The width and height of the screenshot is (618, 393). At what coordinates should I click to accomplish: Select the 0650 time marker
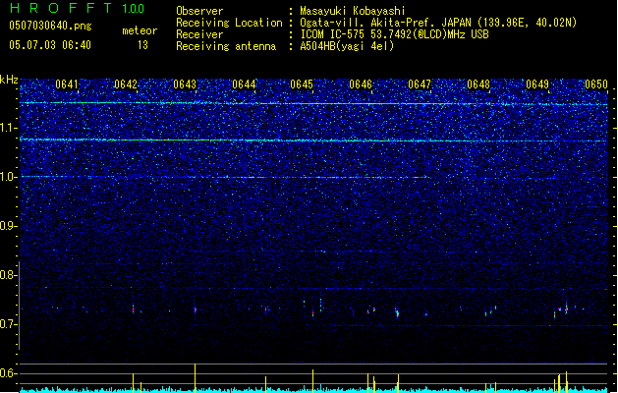(595, 85)
